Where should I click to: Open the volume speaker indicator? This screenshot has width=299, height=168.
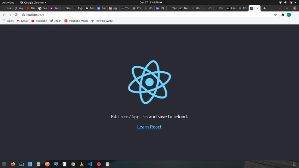point(286,3)
